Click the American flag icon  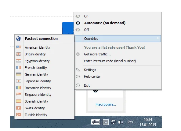19,47
